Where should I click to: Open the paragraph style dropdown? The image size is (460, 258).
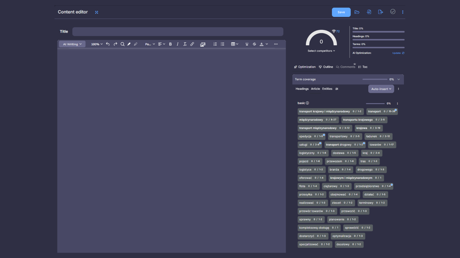click(150, 44)
